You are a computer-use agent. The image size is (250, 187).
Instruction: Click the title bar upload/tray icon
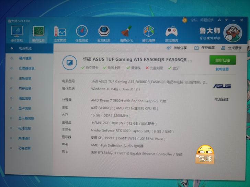pos(219,20)
